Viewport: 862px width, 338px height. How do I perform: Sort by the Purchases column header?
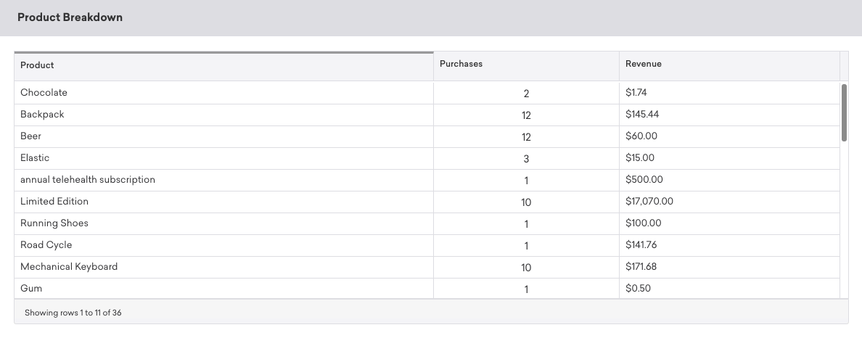tap(461, 64)
